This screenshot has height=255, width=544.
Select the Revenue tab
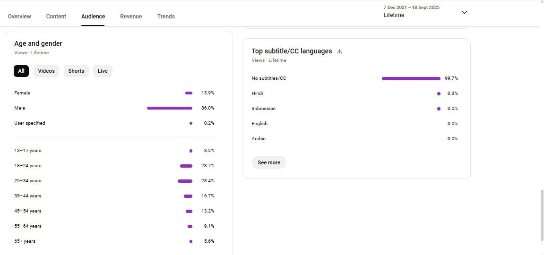[x=131, y=17]
